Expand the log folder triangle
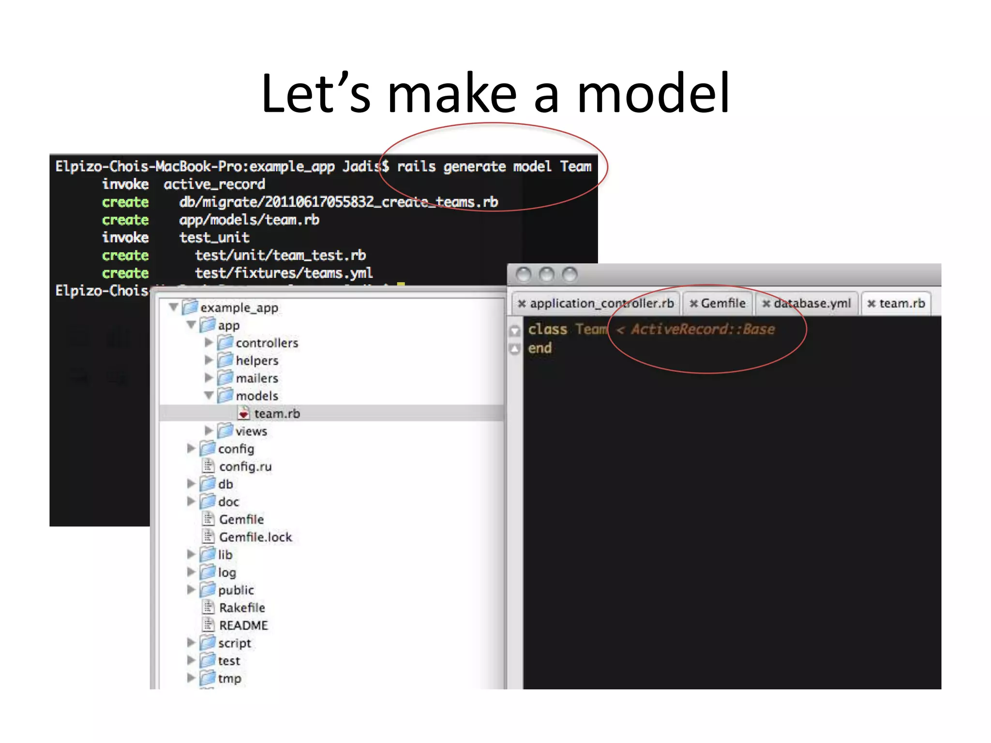 coord(191,572)
